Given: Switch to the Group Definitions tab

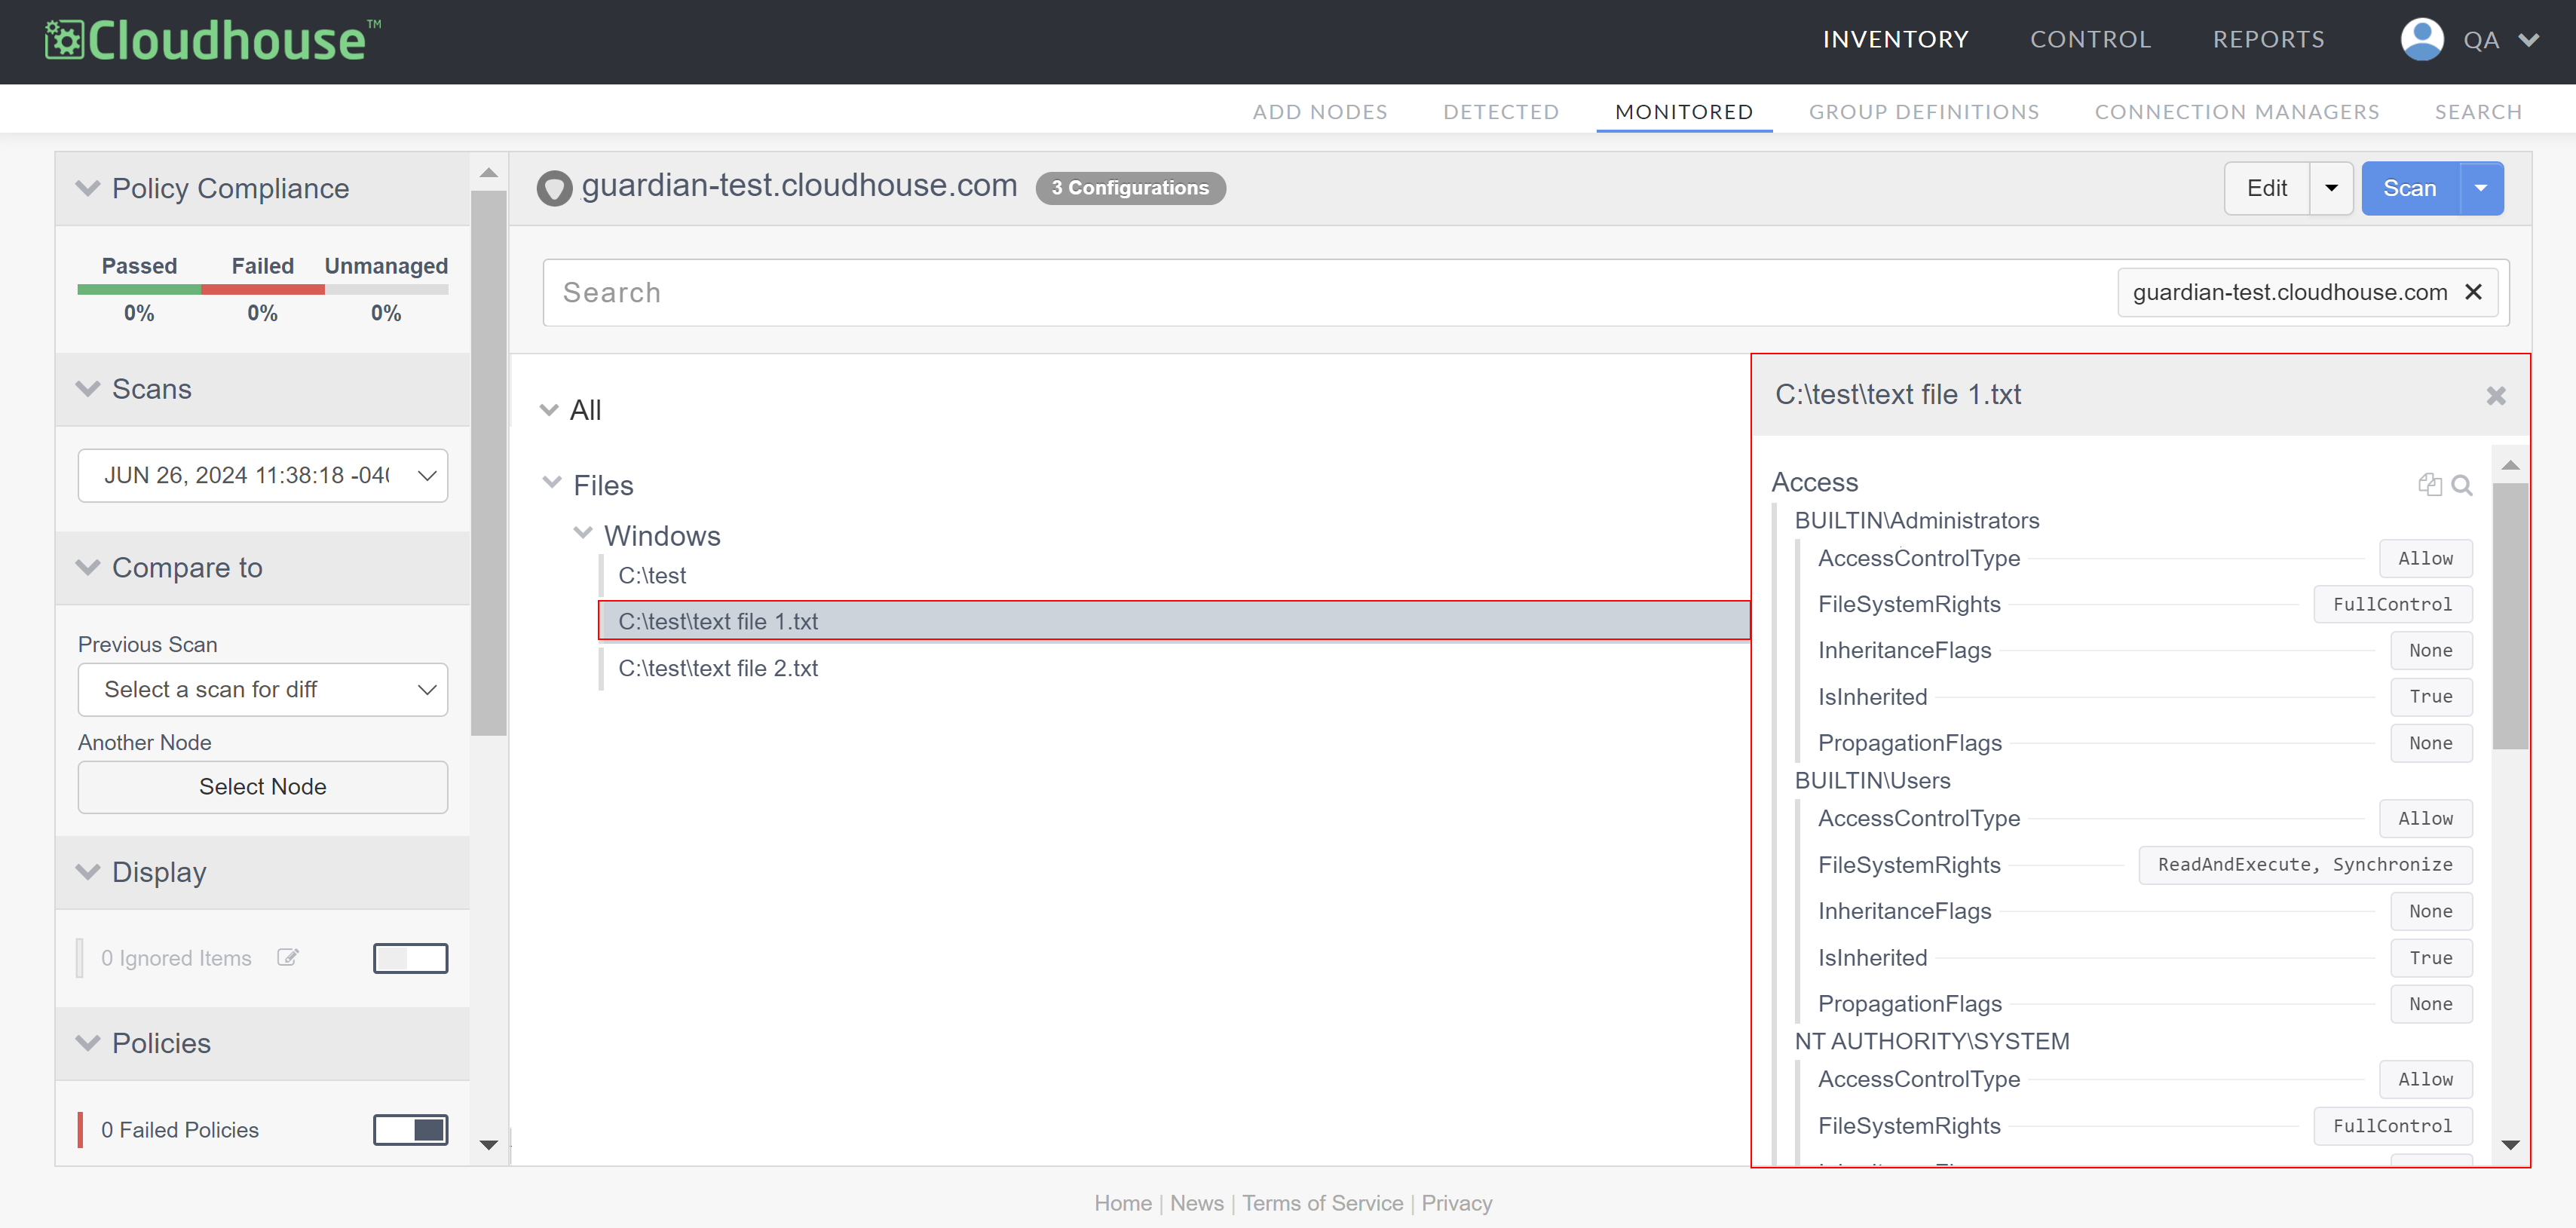Looking at the screenshot, I should coord(1924,111).
